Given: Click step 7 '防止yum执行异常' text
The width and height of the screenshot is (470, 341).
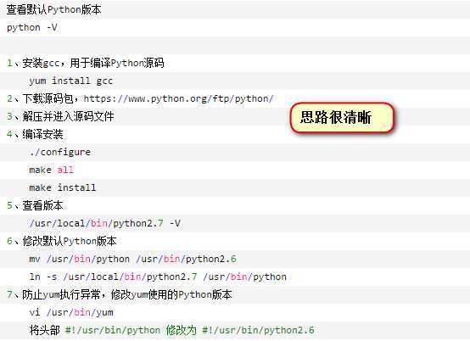Looking at the screenshot, I should click(61, 294).
